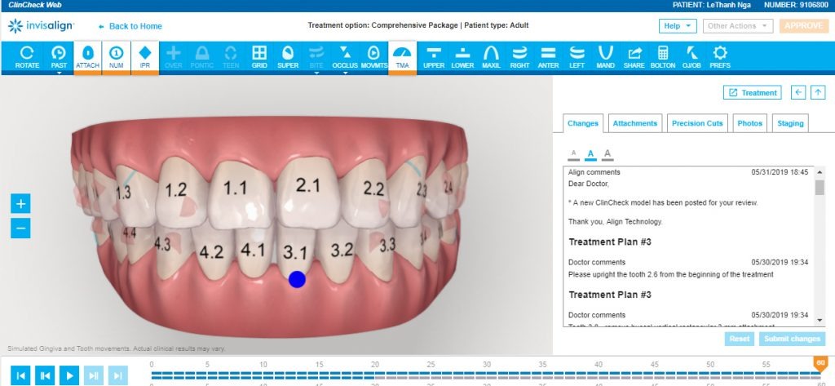Toggle tooth numbering with NUM

click(116, 57)
